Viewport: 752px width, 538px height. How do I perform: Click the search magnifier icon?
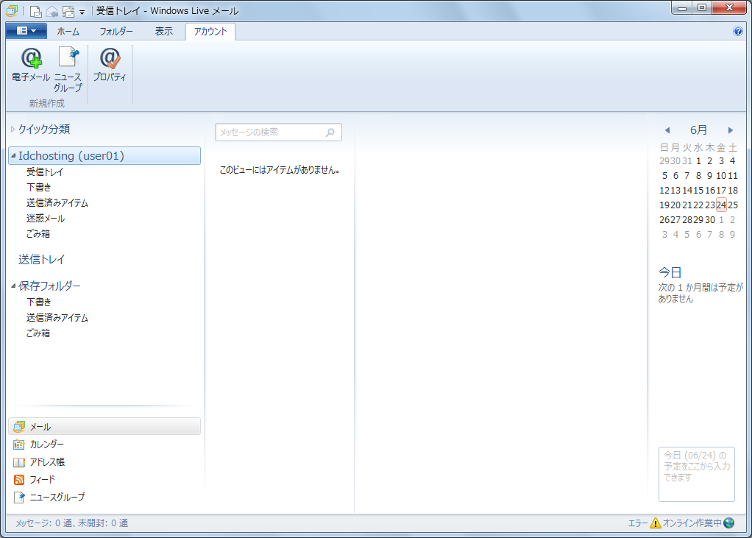[330, 132]
